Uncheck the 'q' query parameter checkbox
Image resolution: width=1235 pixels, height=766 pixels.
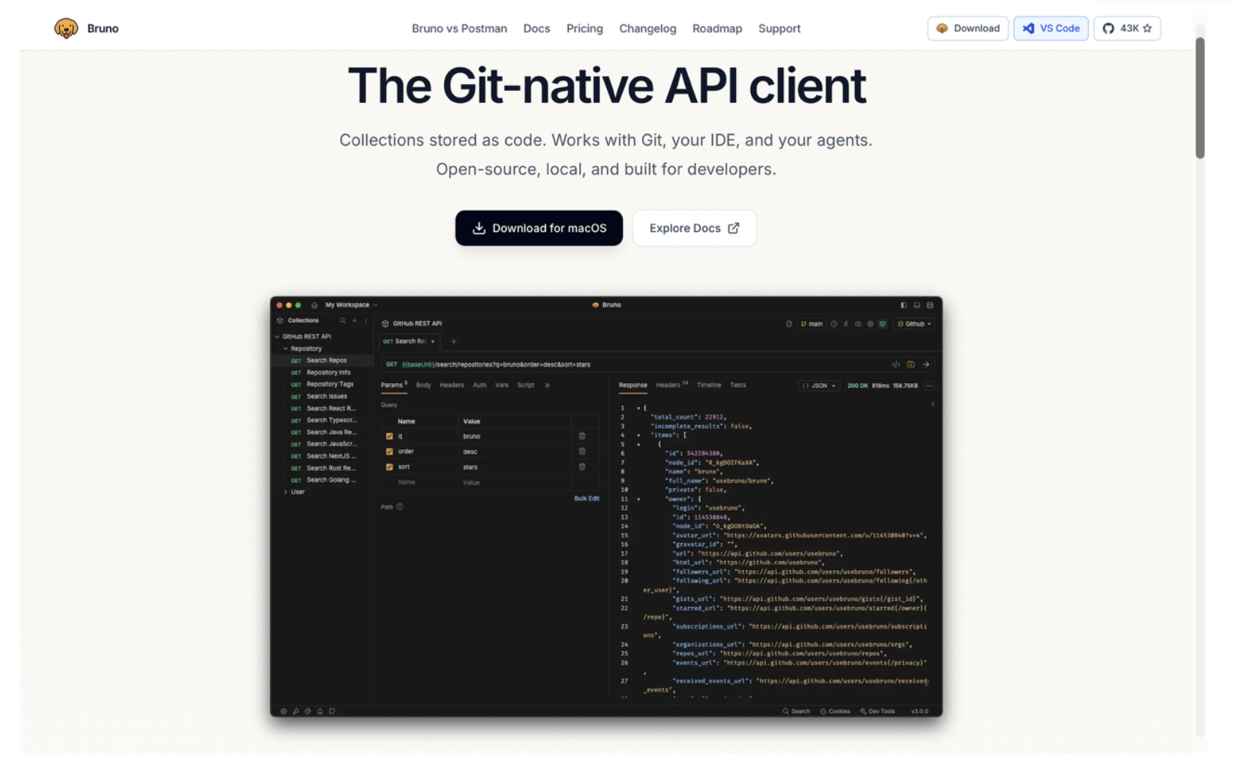tap(389, 437)
